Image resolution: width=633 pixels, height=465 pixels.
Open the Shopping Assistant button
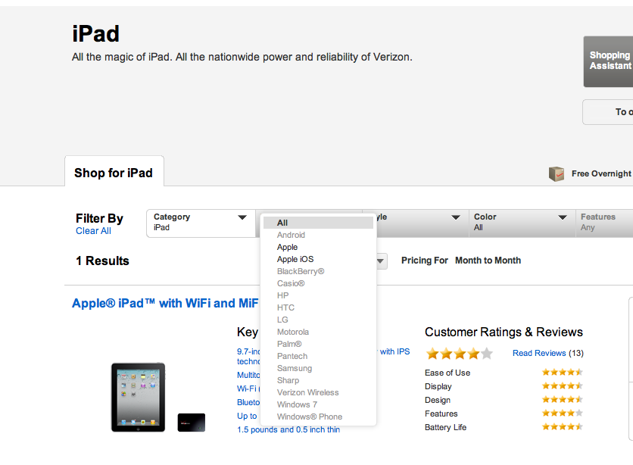[608, 61]
